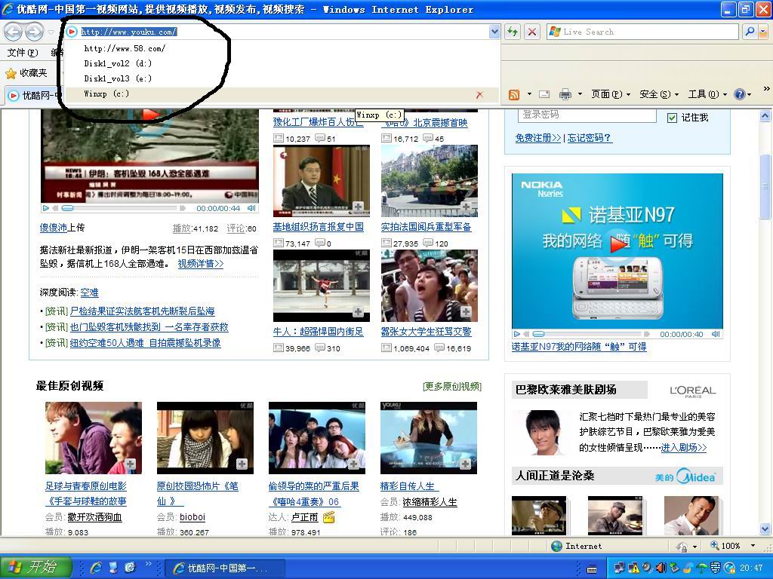Toggle the 记住我 remember me checkbox
The image size is (773, 579).
coord(671,118)
